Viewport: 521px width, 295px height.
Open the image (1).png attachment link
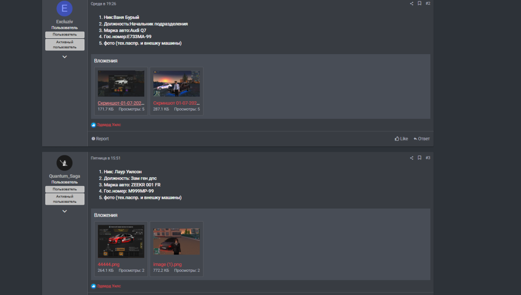coord(167,265)
